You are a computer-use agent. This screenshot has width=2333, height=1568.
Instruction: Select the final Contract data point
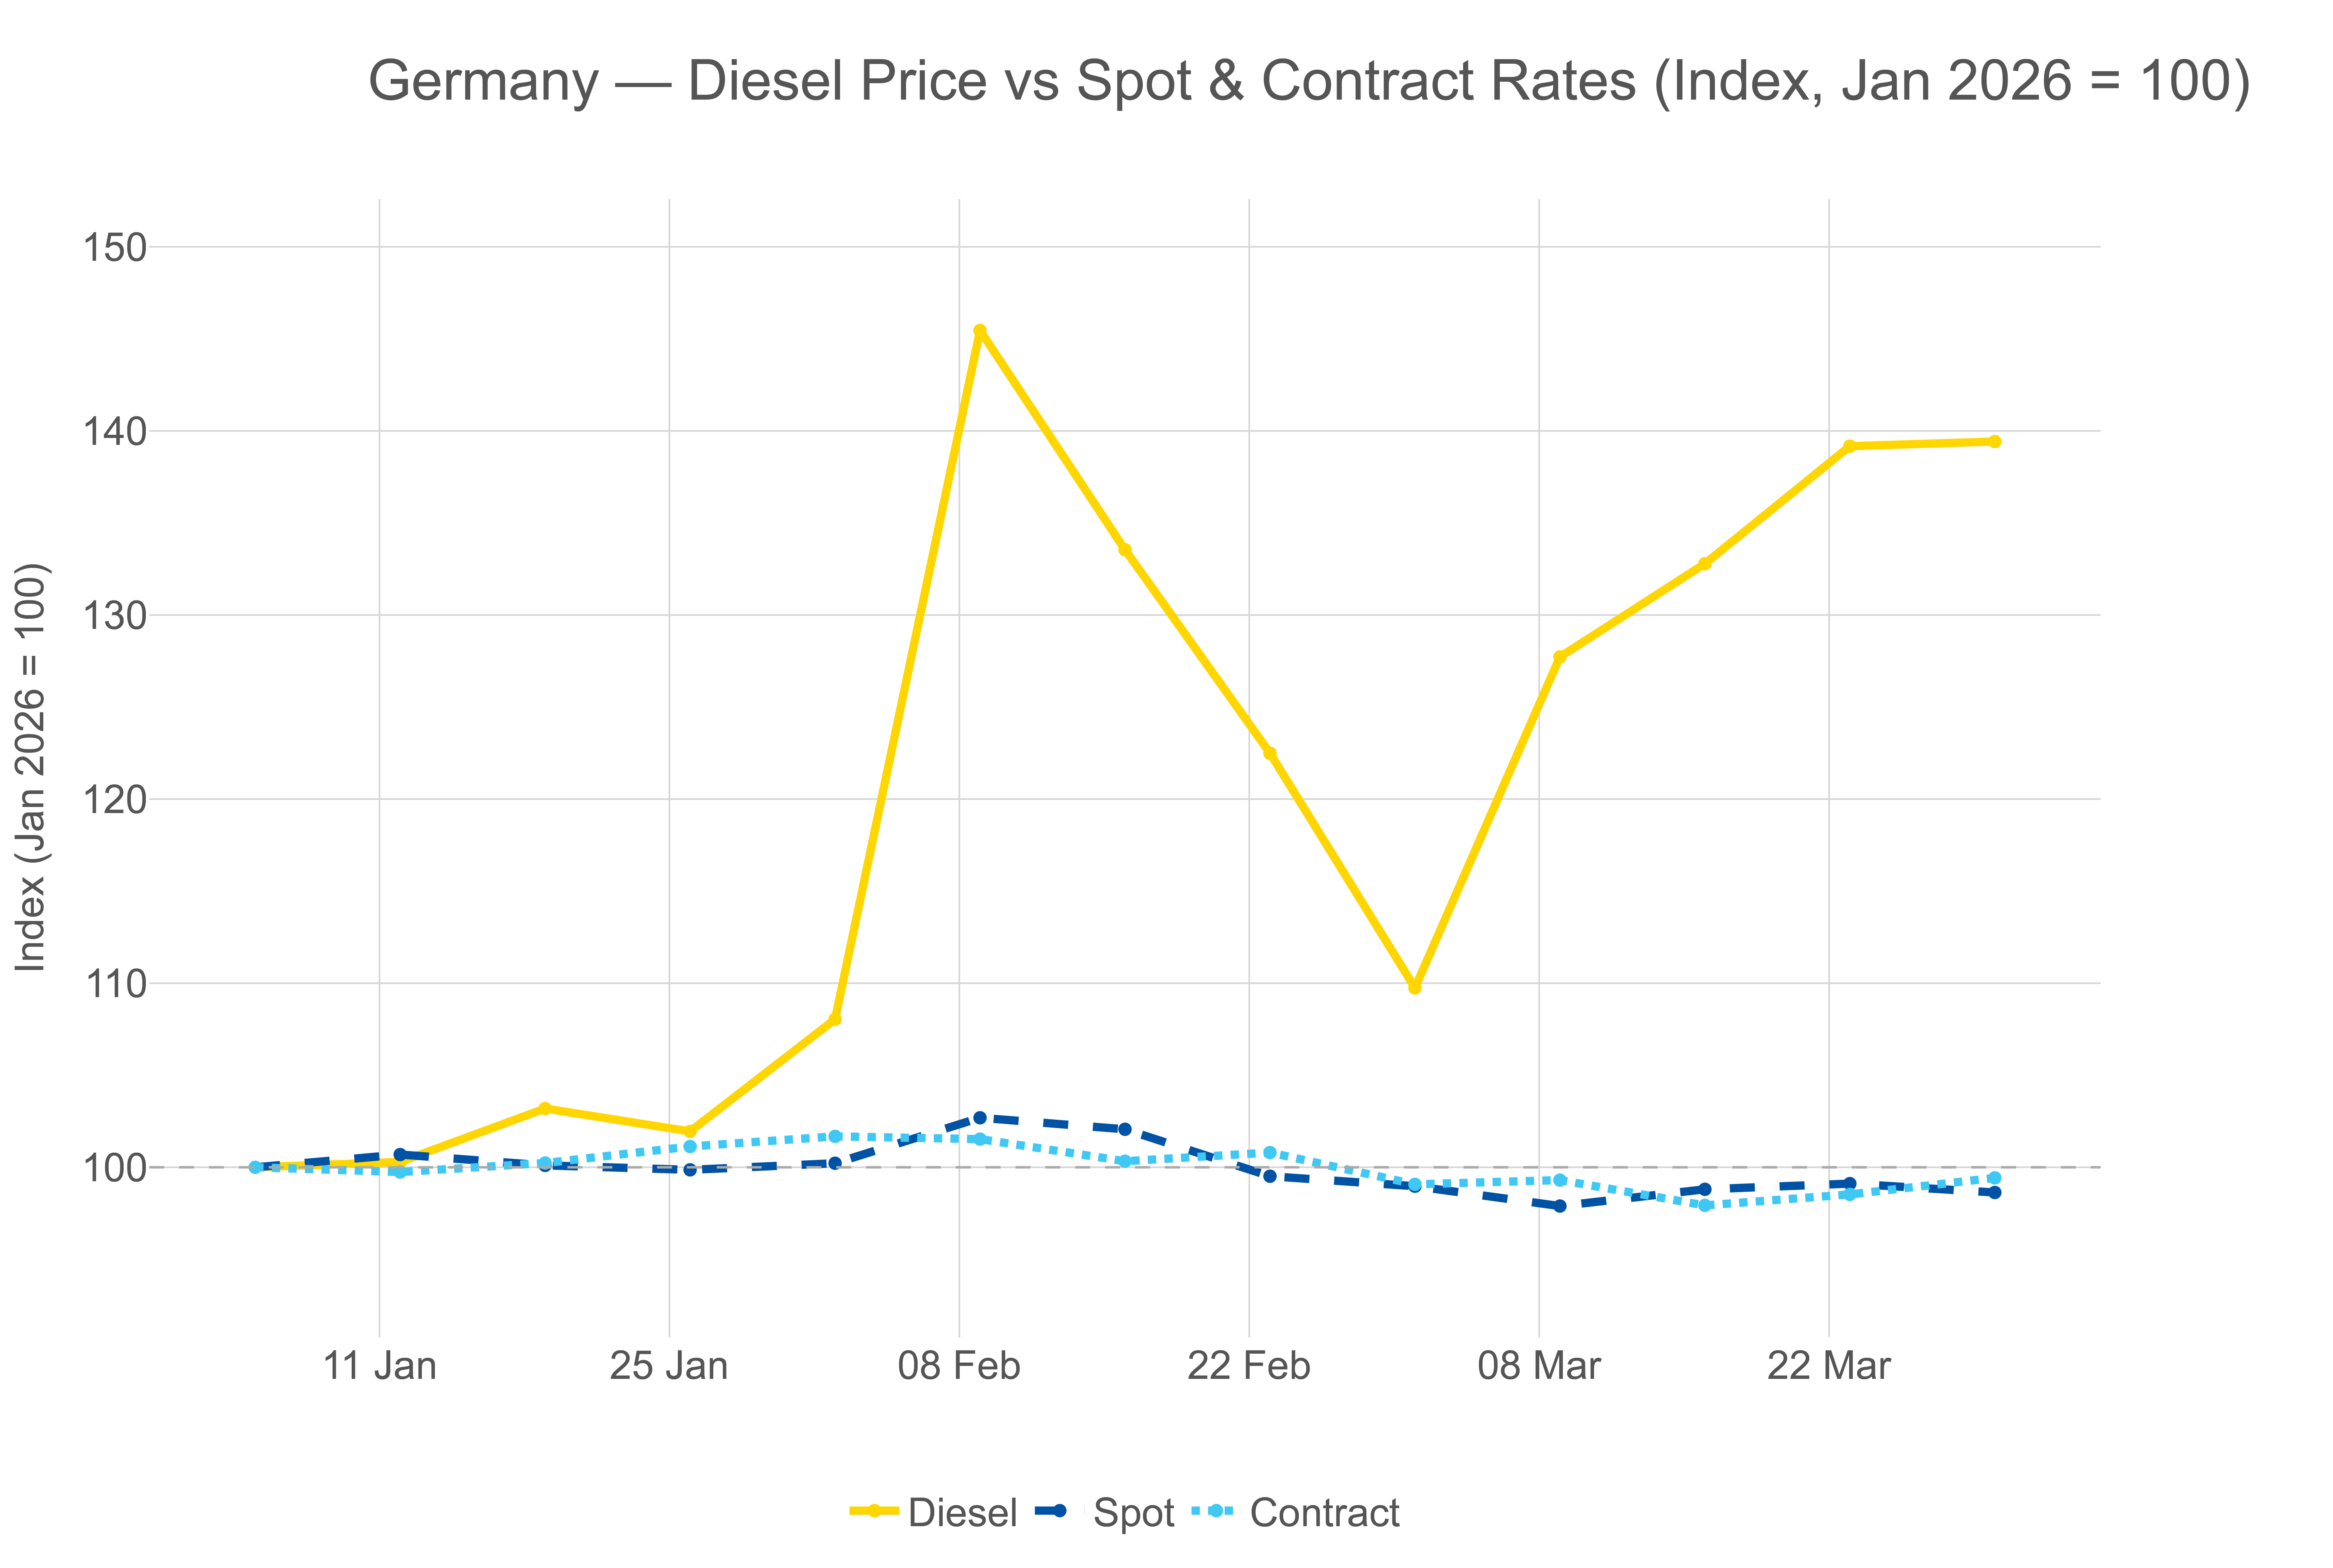click(1994, 1178)
